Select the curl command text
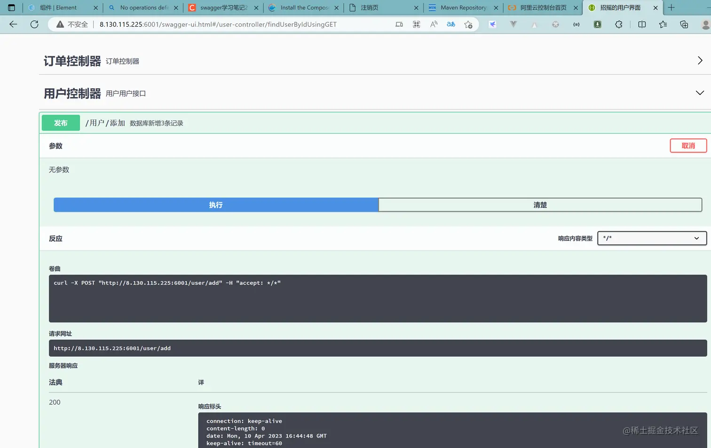 [167, 283]
